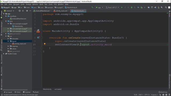This screenshot has width=171, height=96.
Task: Click the Make Project hammer icon
Action: click(x=92, y=7)
